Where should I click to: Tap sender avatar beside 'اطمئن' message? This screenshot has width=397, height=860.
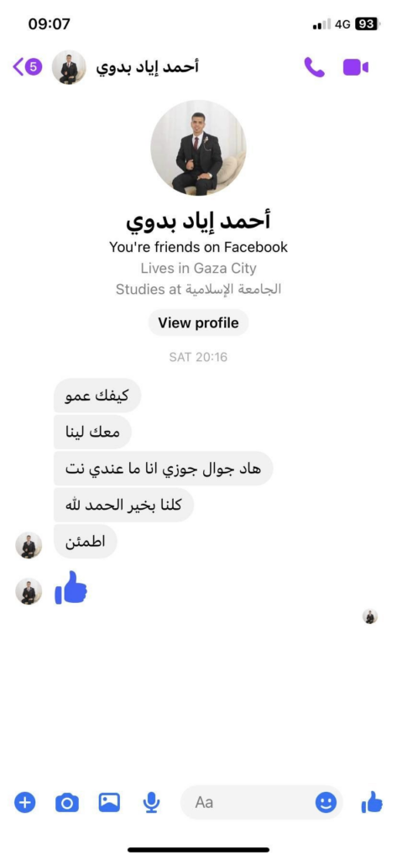pyautogui.click(x=29, y=545)
